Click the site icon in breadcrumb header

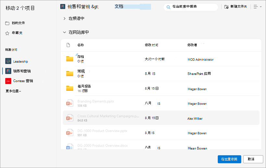(63, 6)
